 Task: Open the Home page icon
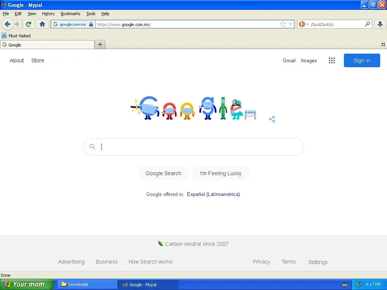click(x=42, y=24)
